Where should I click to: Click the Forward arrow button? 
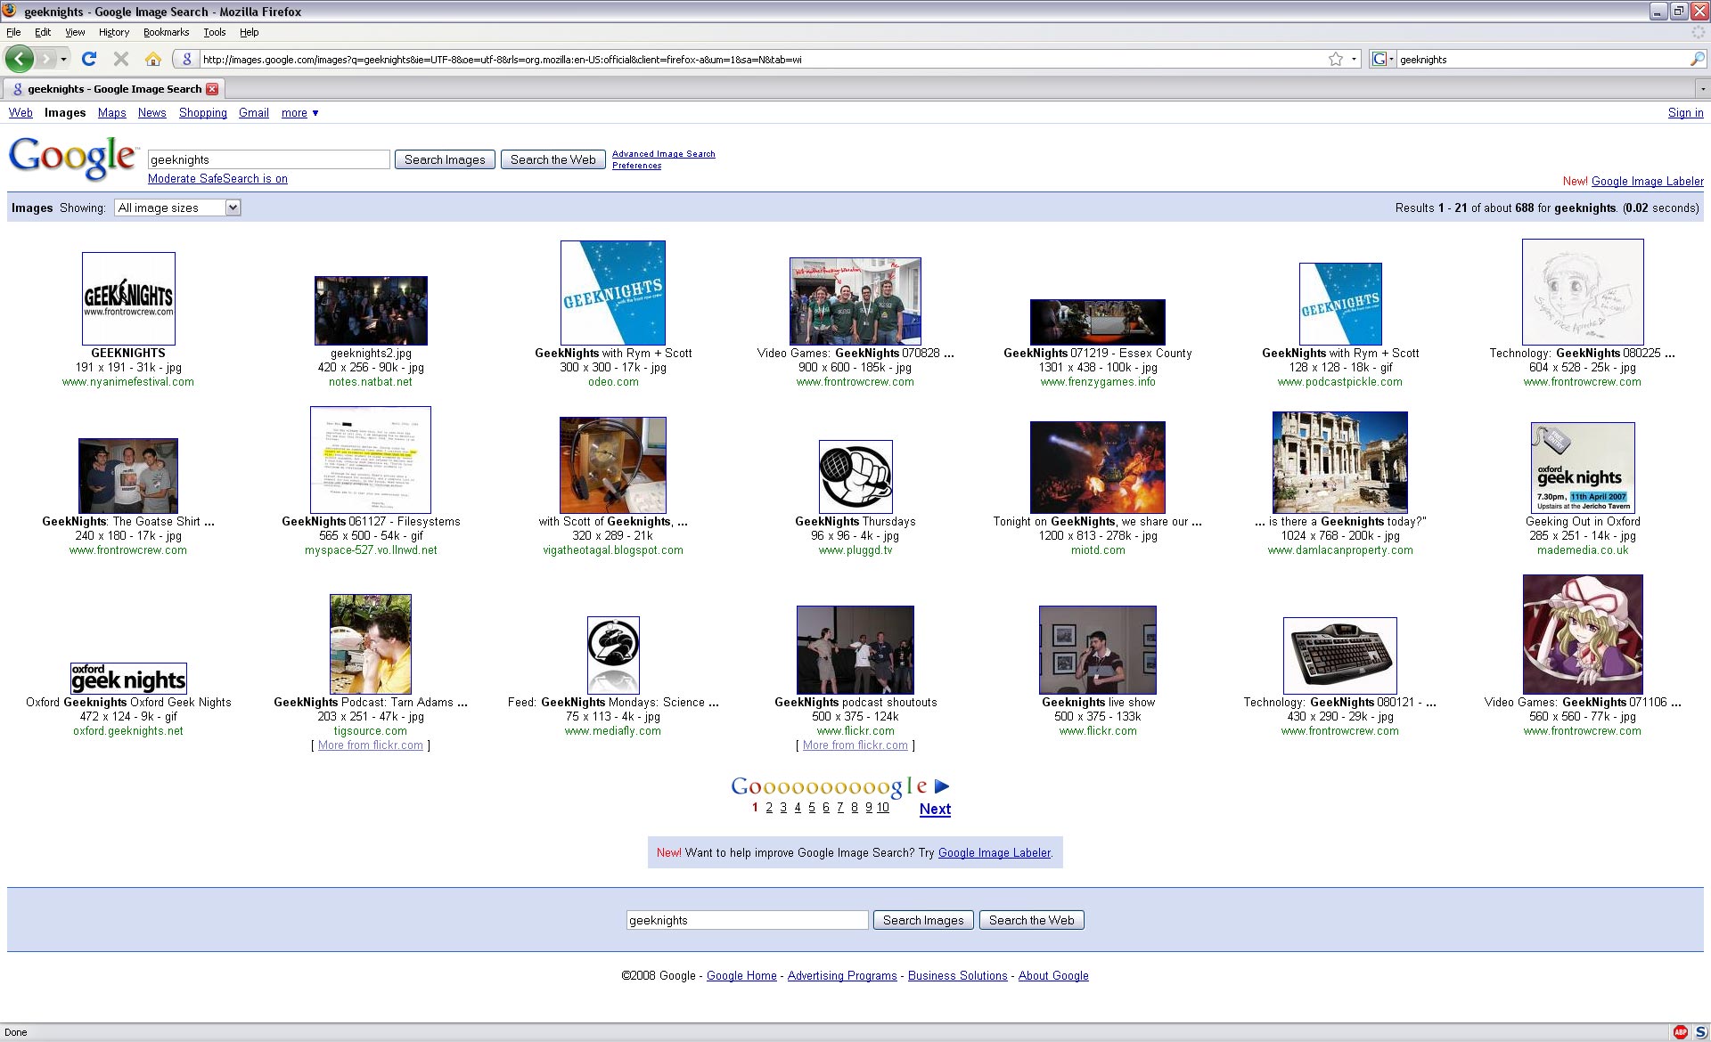45,59
